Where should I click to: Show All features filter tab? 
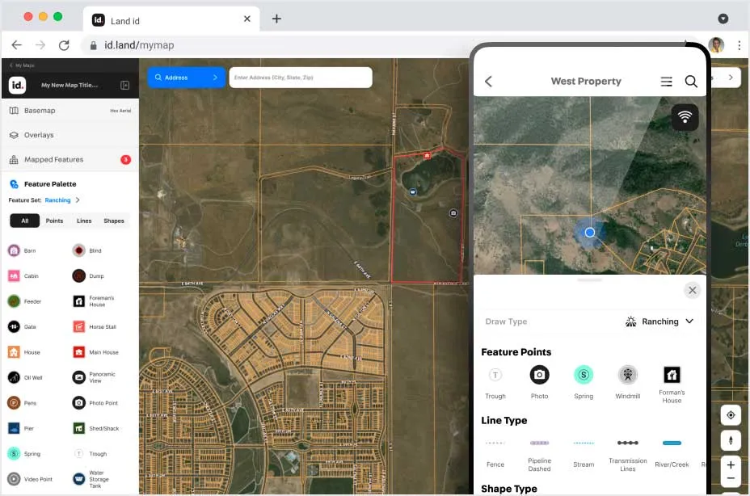[x=25, y=221]
